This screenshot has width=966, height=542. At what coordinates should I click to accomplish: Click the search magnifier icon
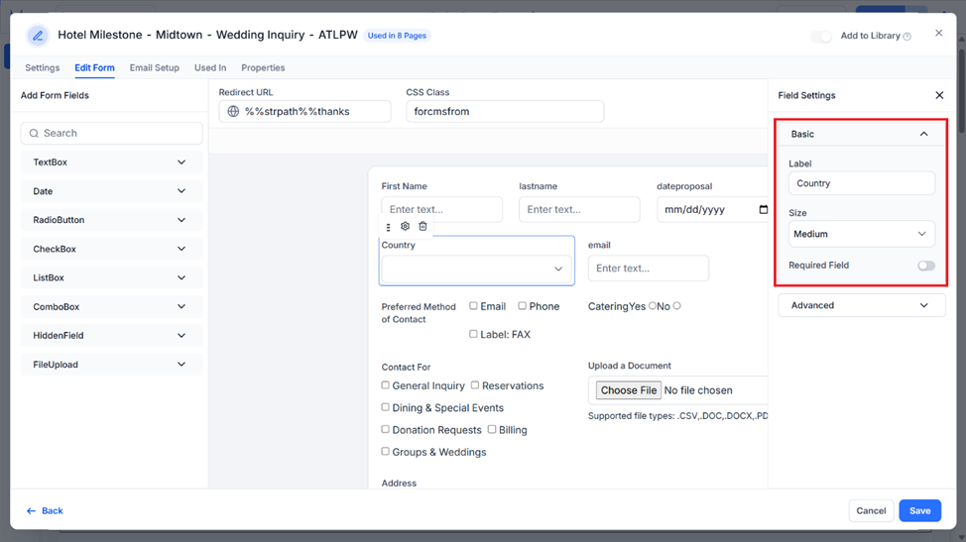[x=34, y=133]
